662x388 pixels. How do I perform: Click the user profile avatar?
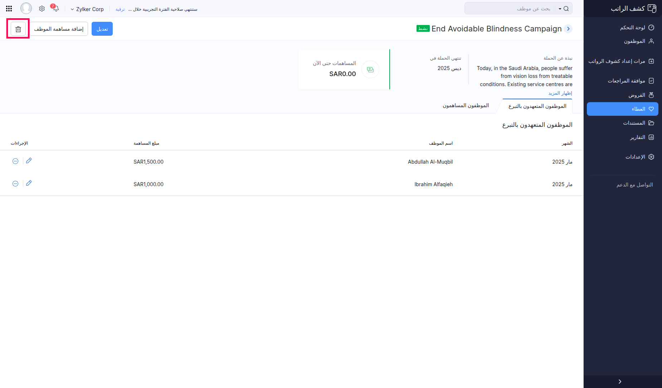click(26, 9)
